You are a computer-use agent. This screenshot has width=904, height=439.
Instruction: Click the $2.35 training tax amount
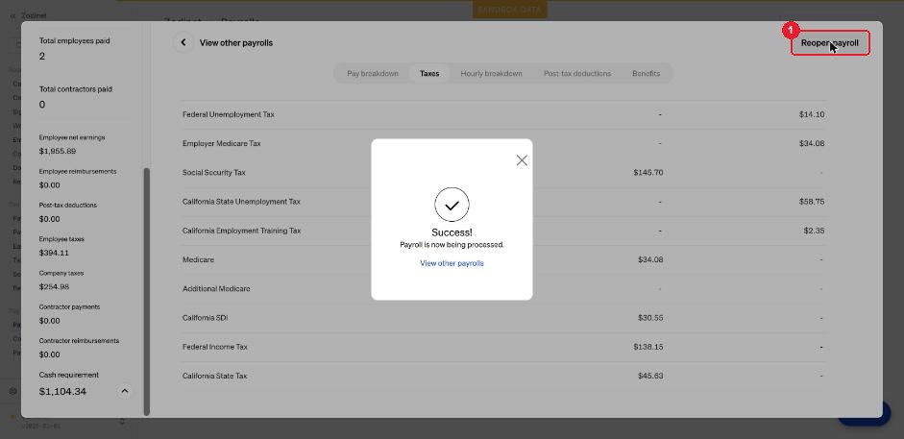(814, 231)
